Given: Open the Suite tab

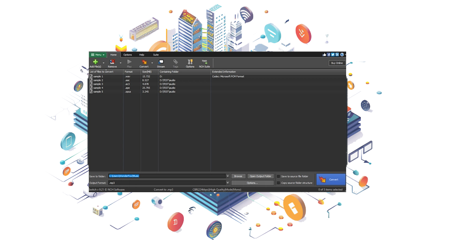Looking at the screenshot, I should (156, 55).
